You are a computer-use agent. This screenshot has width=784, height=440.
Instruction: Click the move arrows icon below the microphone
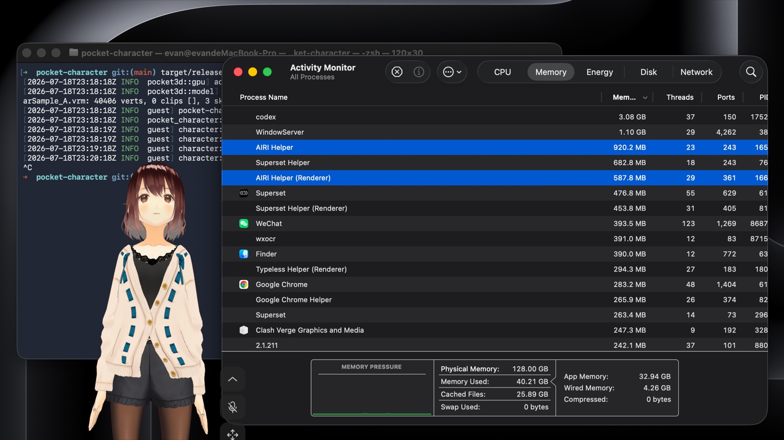click(x=233, y=434)
